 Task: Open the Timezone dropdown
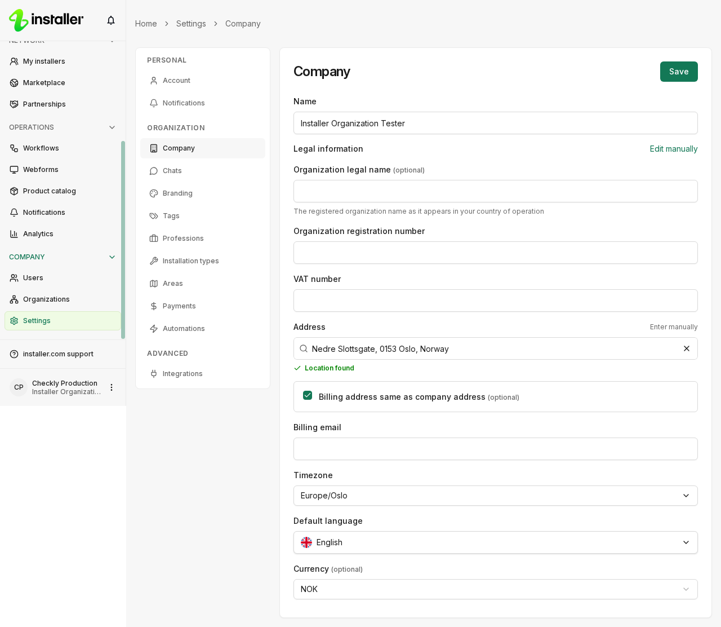(x=496, y=496)
